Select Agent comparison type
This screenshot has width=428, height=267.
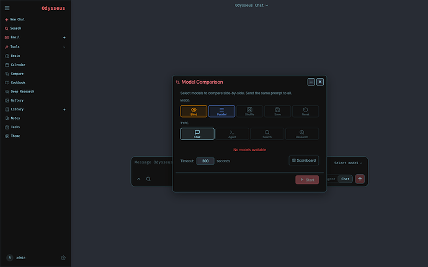[232, 134]
